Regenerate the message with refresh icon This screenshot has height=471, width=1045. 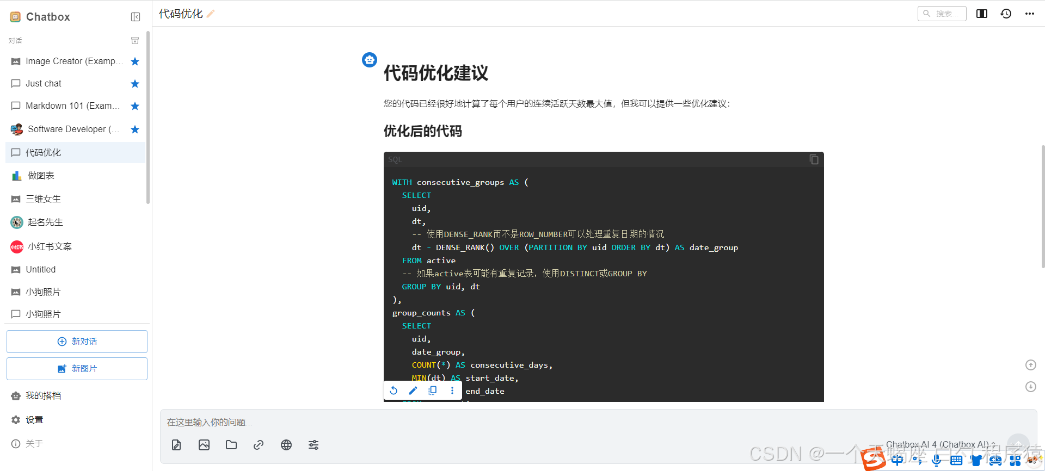394,391
